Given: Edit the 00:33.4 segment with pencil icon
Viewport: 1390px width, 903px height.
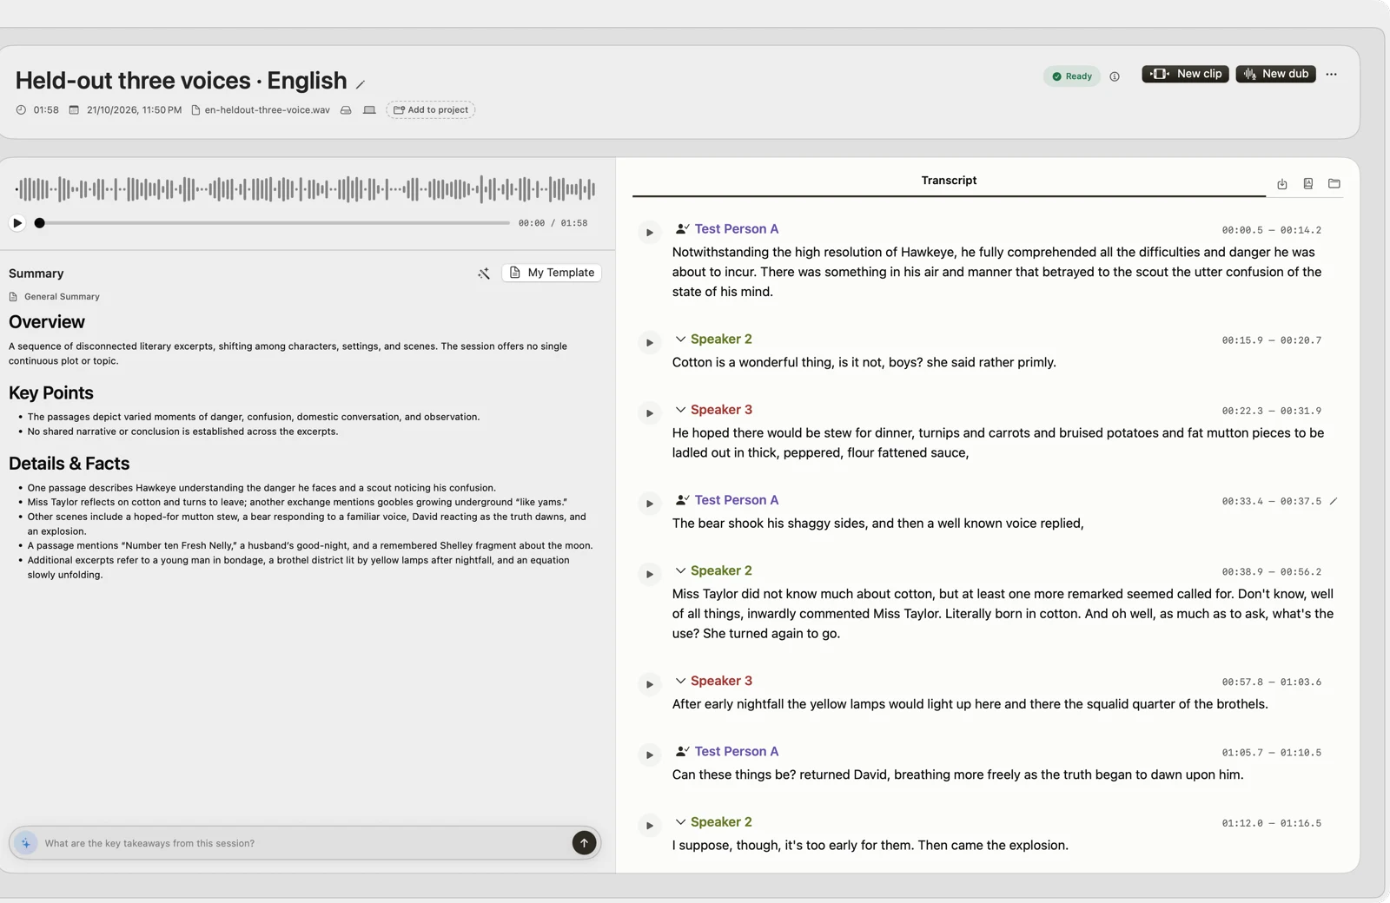Looking at the screenshot, I should [x=1334, y=501].
